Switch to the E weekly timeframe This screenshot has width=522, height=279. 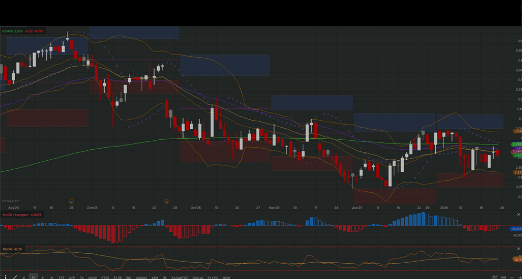pyautogui.click(x=43, y=277)
